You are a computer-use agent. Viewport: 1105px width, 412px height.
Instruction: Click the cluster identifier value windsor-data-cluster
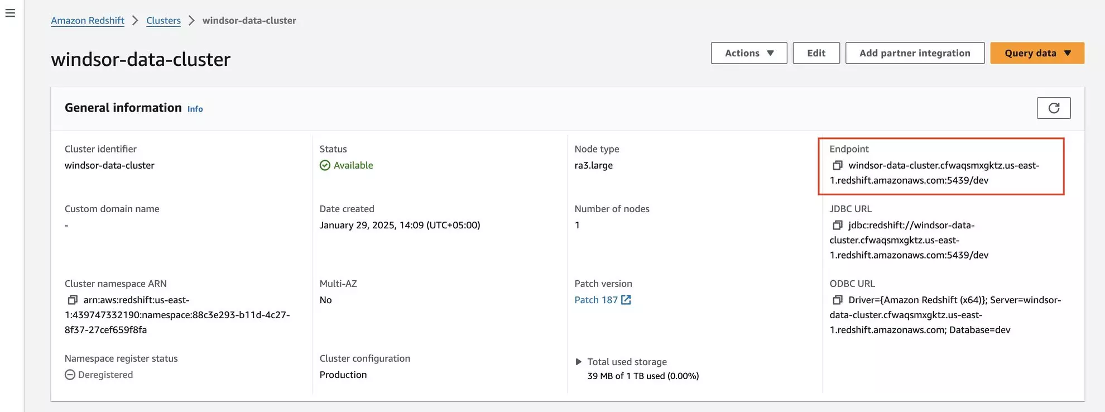[x=109, y=165]
